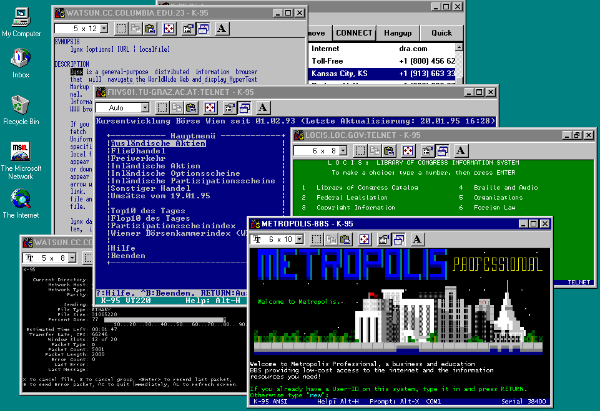Viewport: 600px width, 411px height.
Task: Click the bold A font icon in FIIVS01.TU-GRAZ toolbar
Action: click(263, 108)
